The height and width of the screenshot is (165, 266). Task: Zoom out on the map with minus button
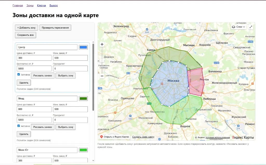coord(102,76)
